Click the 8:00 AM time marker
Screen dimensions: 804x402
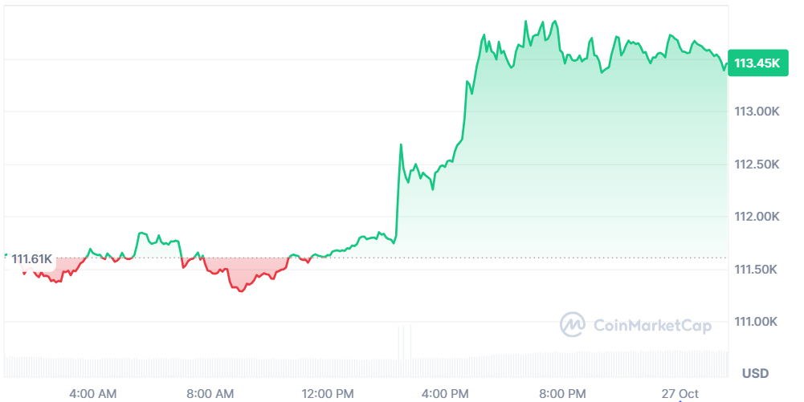pos(210,393)
